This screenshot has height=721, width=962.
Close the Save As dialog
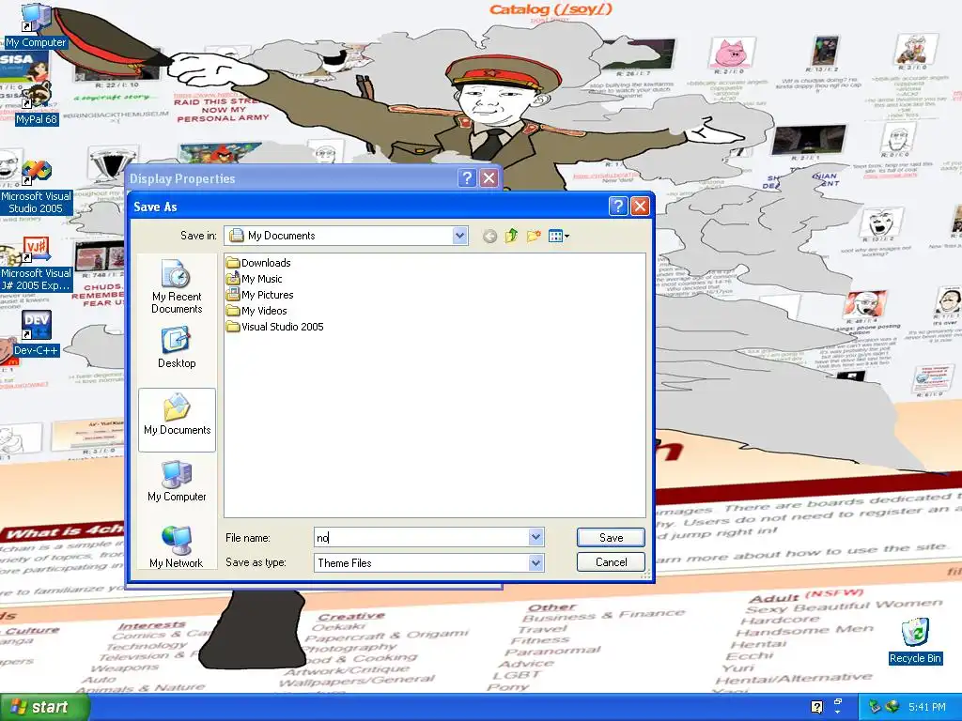click(x=640, y=207)
